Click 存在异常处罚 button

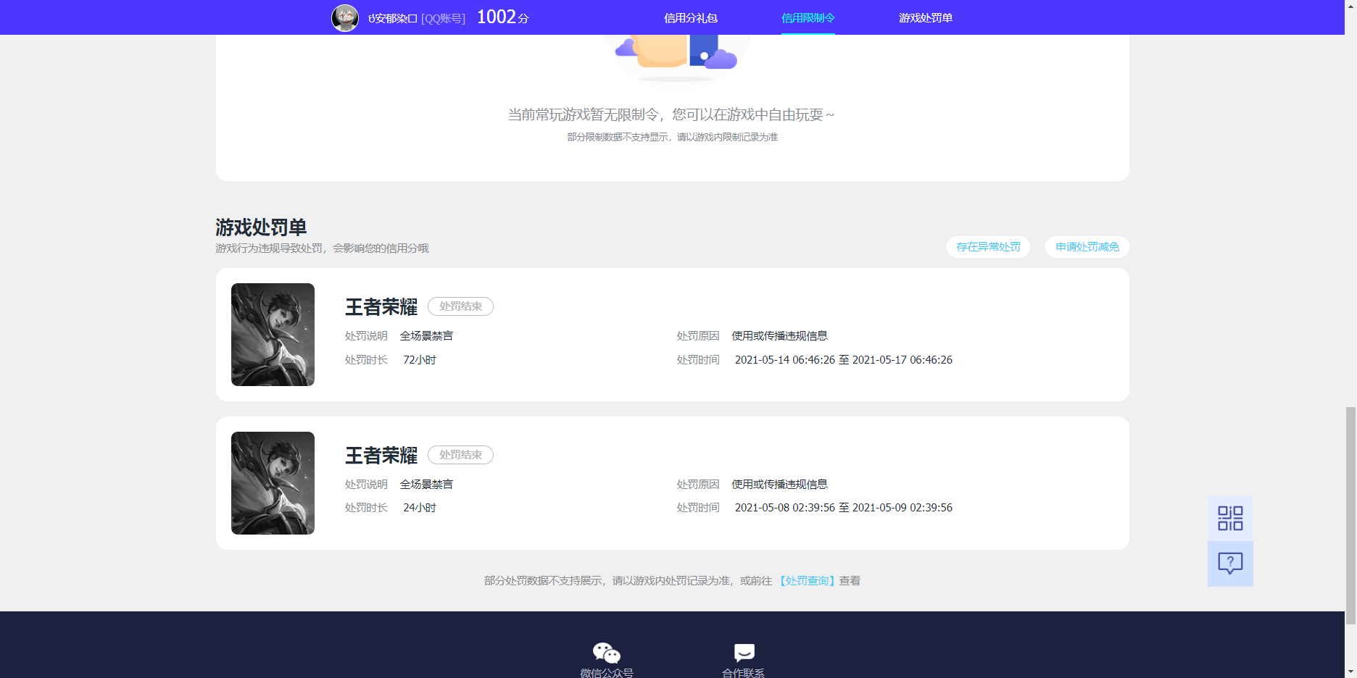[x=988, y=247]
